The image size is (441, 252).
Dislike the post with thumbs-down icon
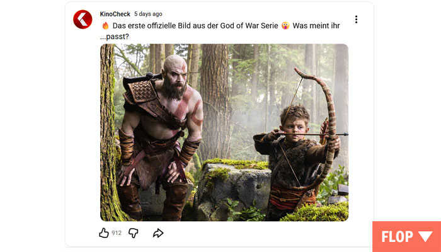pos(134,233)
